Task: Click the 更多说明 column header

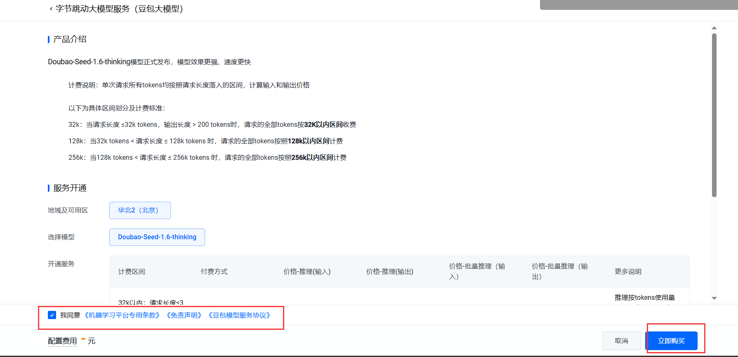Action: tap(628, 272)
